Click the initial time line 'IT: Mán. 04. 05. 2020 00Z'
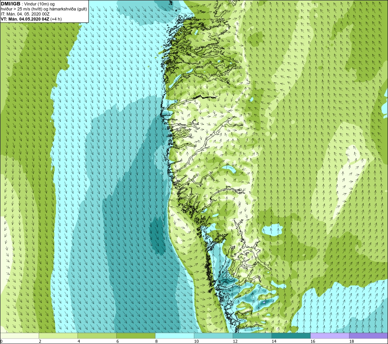The image size is (388, 344). click(x=25, y=14)
